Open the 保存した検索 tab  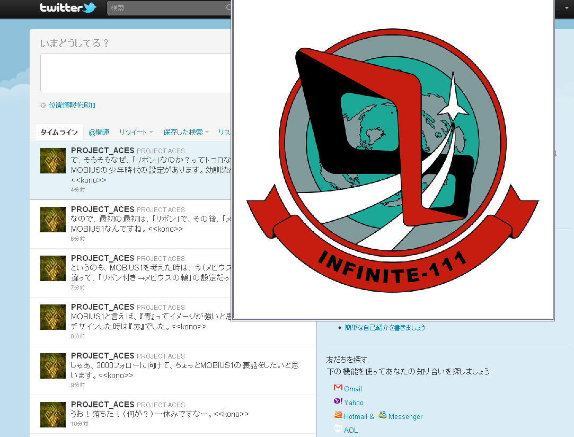coord(183,132)
